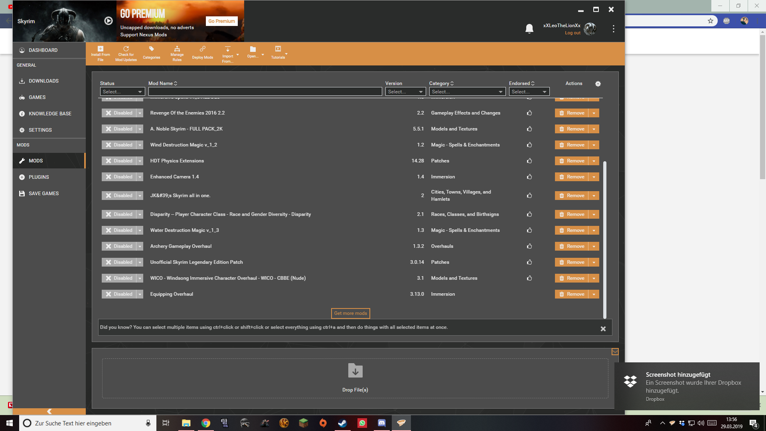The image size is (766, 431).
Task: Open Version filter dropdown
Action: (405, 92)
